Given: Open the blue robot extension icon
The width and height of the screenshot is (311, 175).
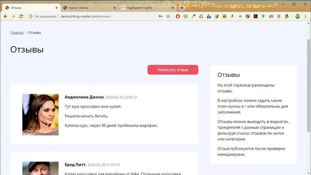Looking at the screenshot, I should tap(209, 16).
